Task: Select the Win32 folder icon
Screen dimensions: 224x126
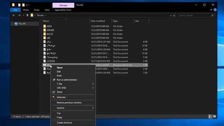Action: pos(44,34)
